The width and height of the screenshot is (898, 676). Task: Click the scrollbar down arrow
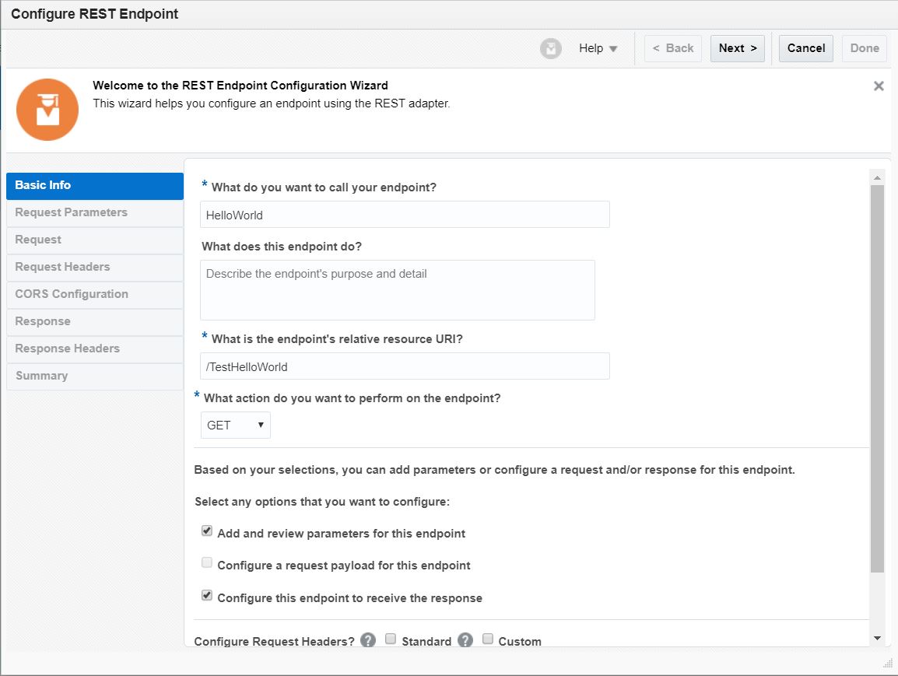click(877, 638)
